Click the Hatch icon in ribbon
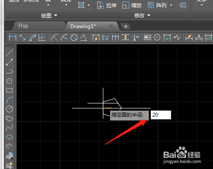Screen dimensions: 213x169 tap(81, 5)
